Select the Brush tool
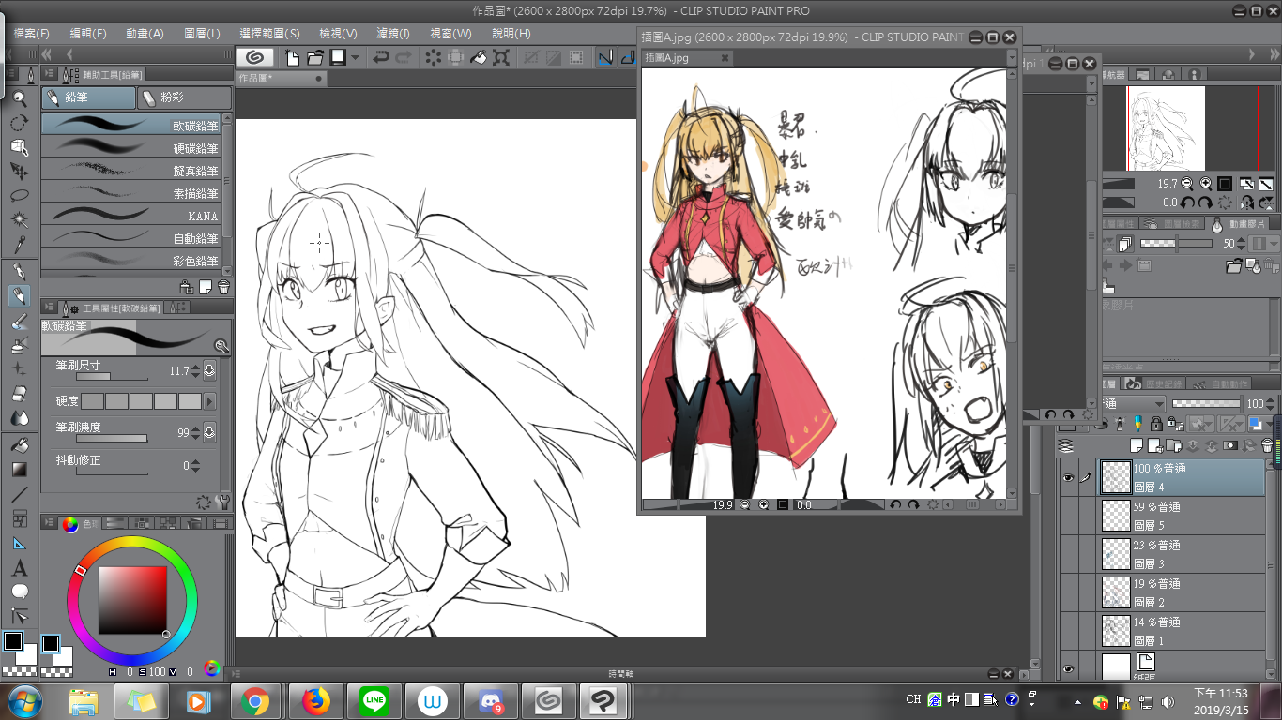 tap(19, 322)
